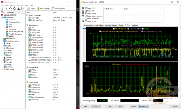Toggle Stress system memory checkbox

86,16
